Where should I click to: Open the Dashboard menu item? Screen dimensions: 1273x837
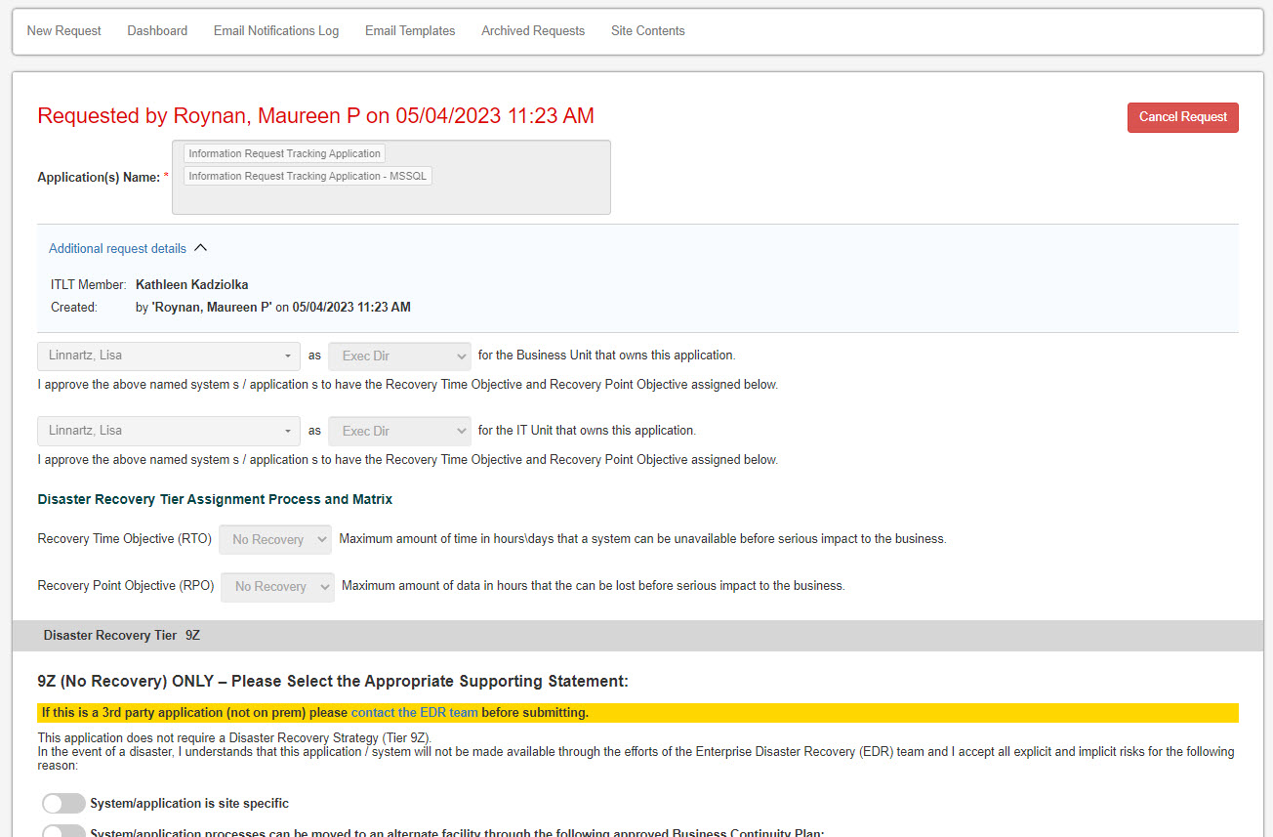157,31
